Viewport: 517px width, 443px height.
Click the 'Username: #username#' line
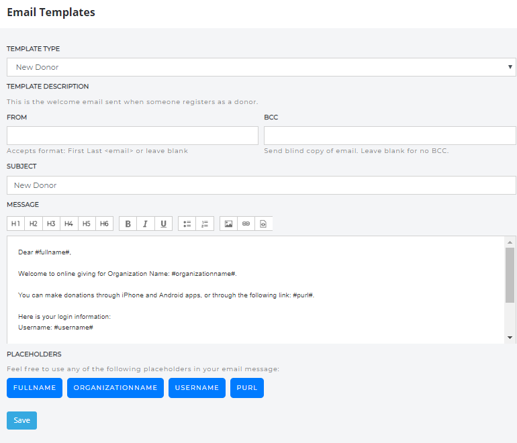click(x=56, y=328)
